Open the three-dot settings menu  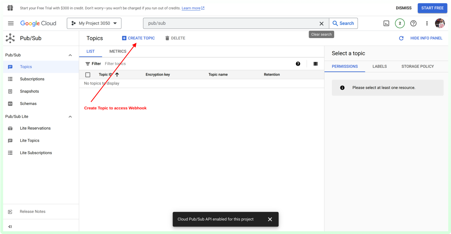(x=427, y=24)
